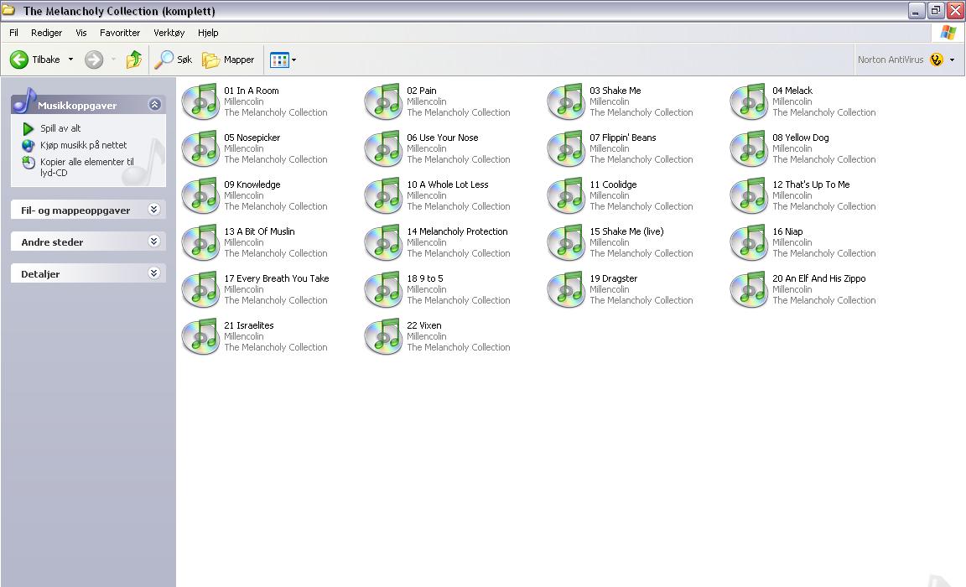Click the Musikkoppgaver panel header text

click(77, 106)
